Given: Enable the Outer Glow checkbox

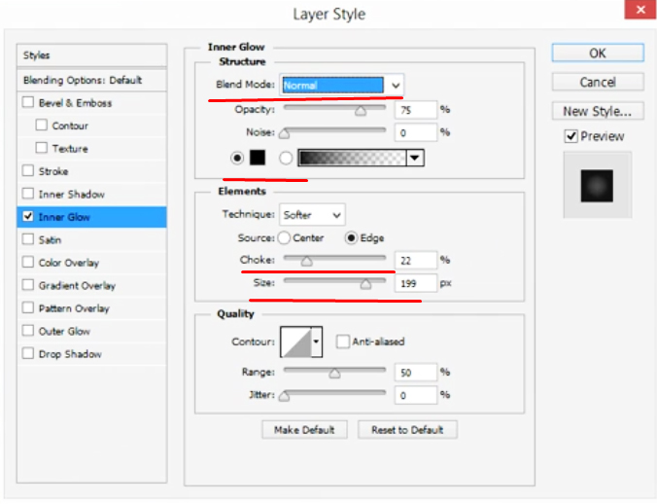Looking at the screenshot, I should tap(28, 331).
